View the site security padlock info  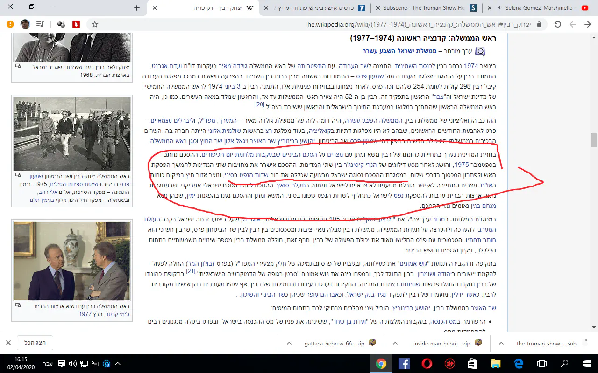(539, 24)
